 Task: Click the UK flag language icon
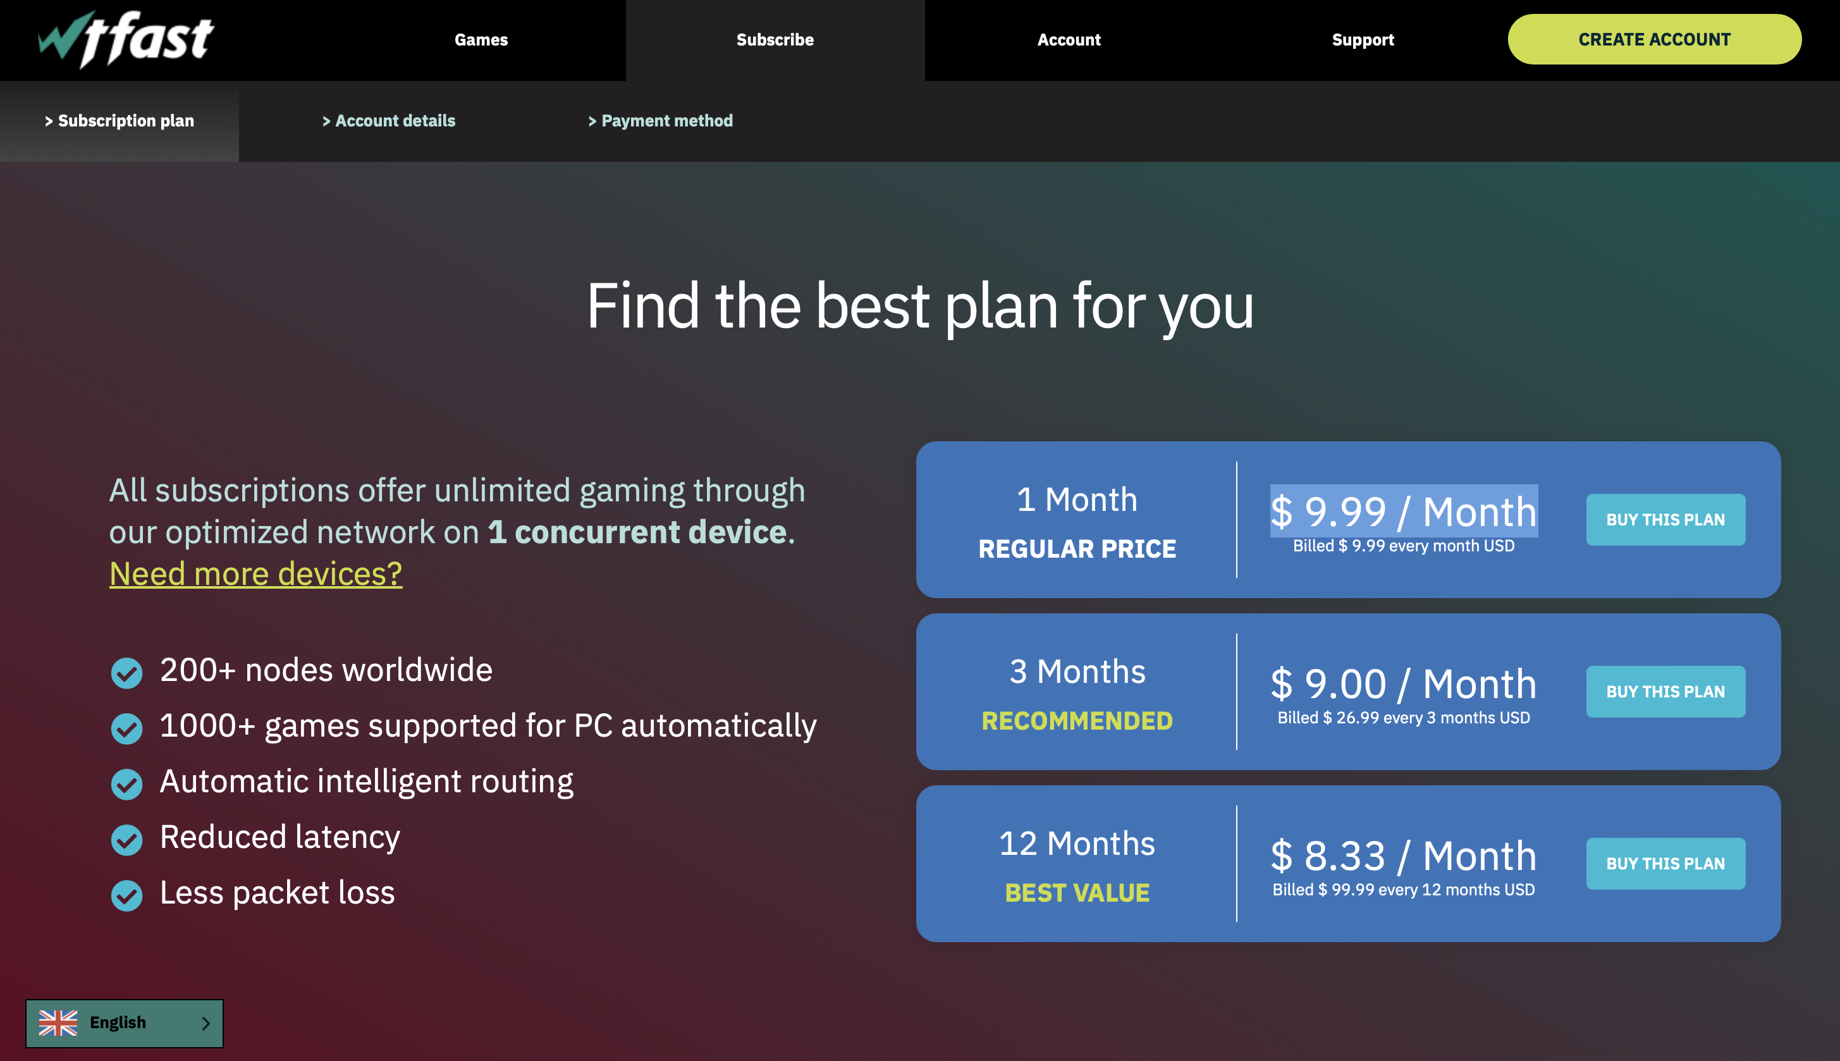coord(57,1023)
